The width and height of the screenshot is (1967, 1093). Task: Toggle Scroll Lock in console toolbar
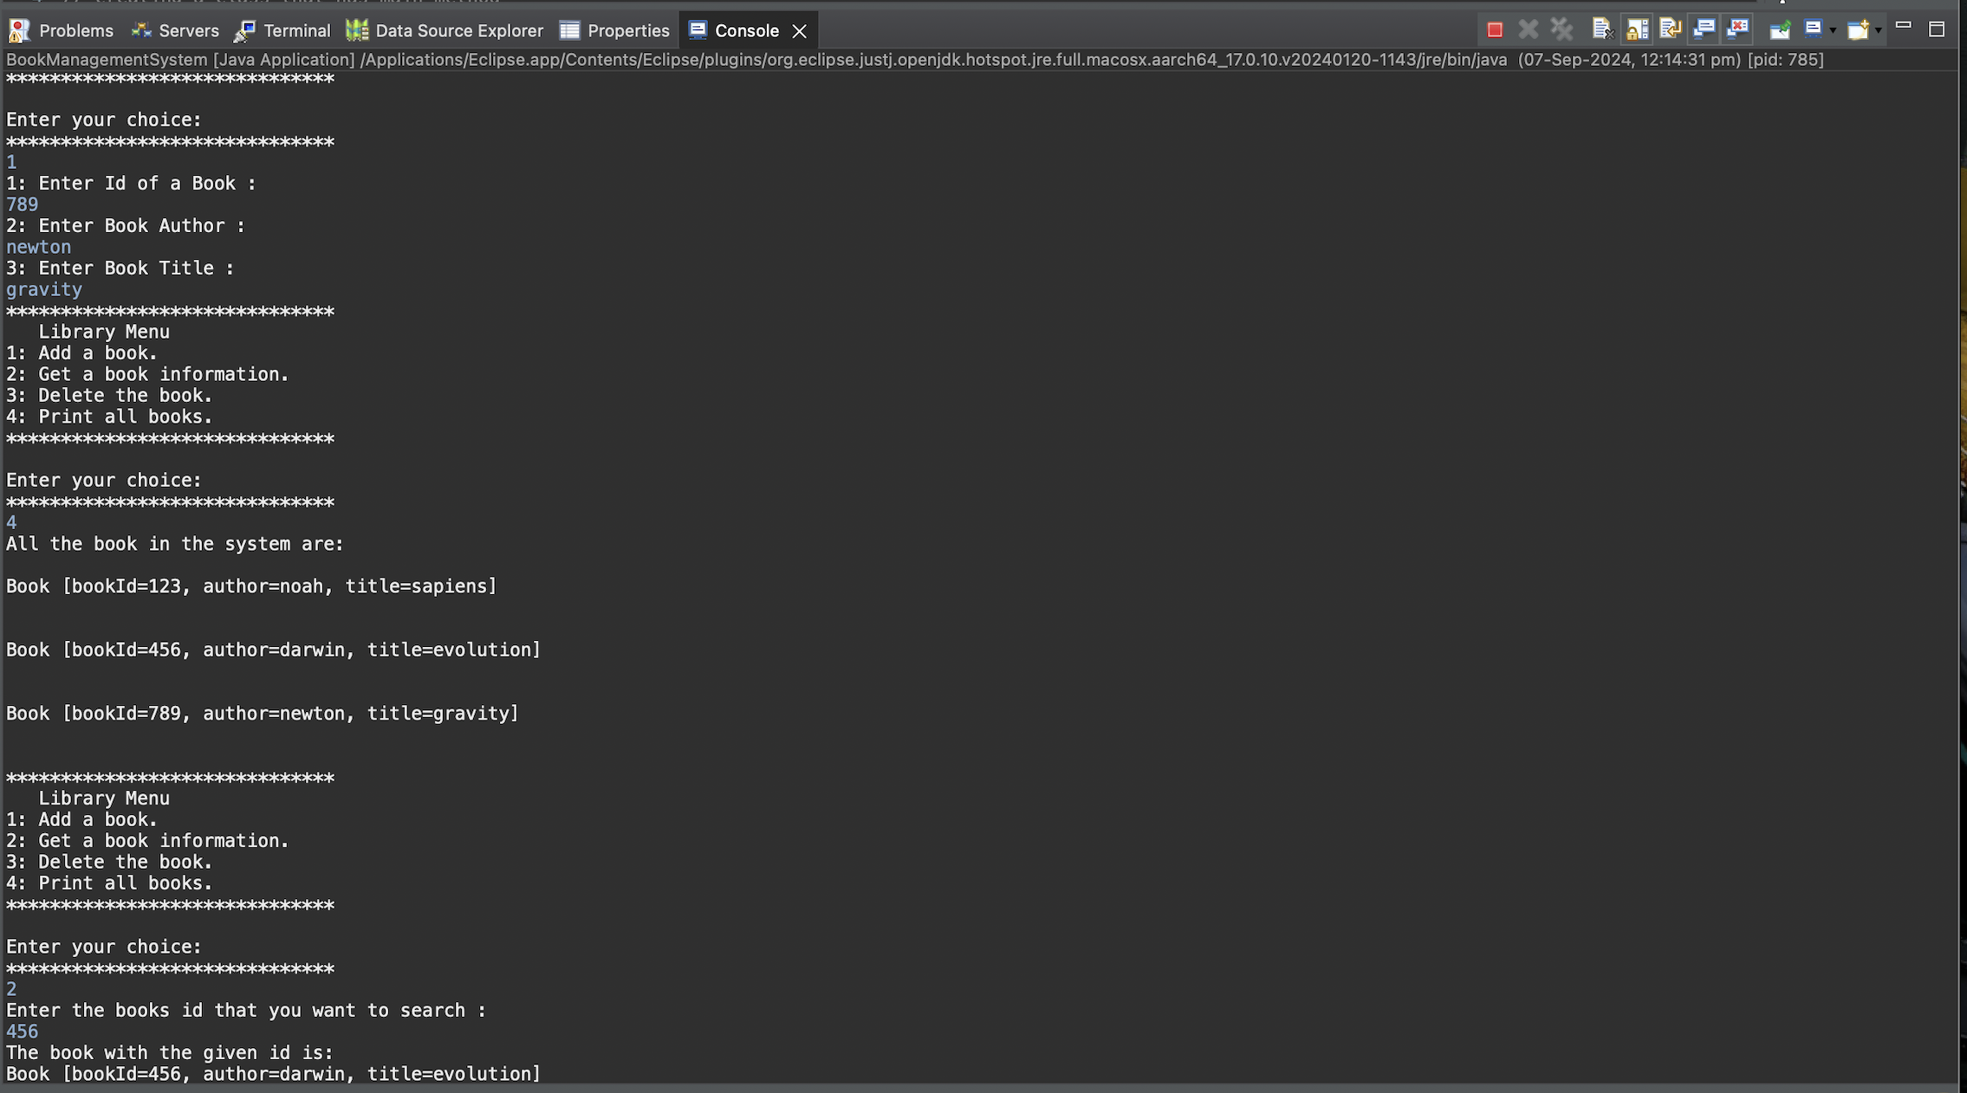[1636, 30]
